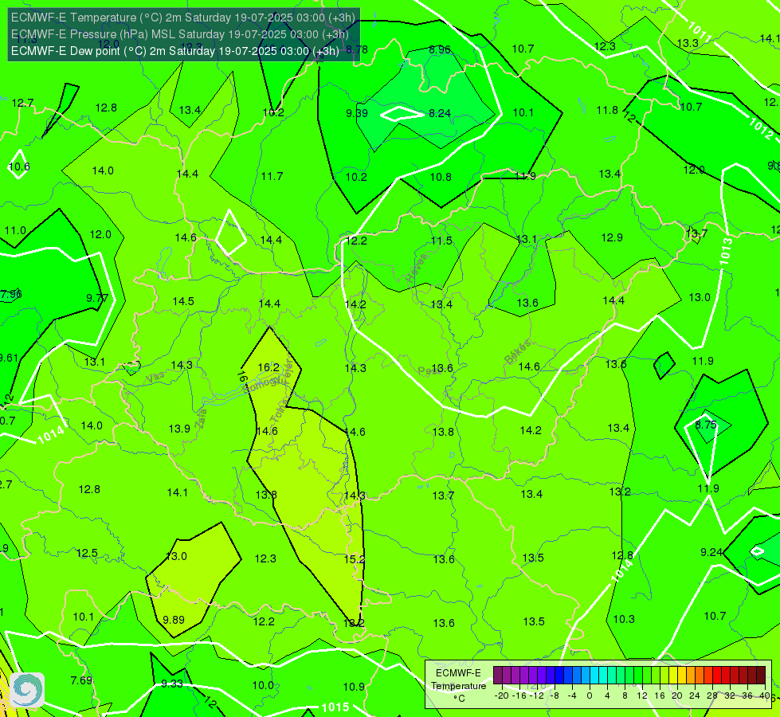Click the 9.77 temperature value

tap(97, 298)
